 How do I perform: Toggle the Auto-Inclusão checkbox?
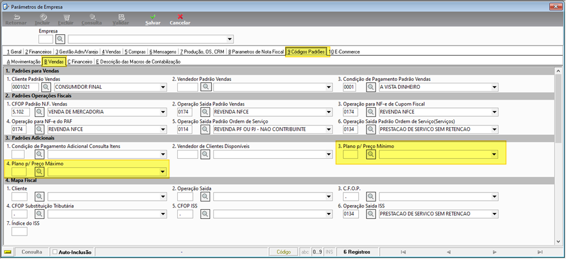click(x=55, y=252)
